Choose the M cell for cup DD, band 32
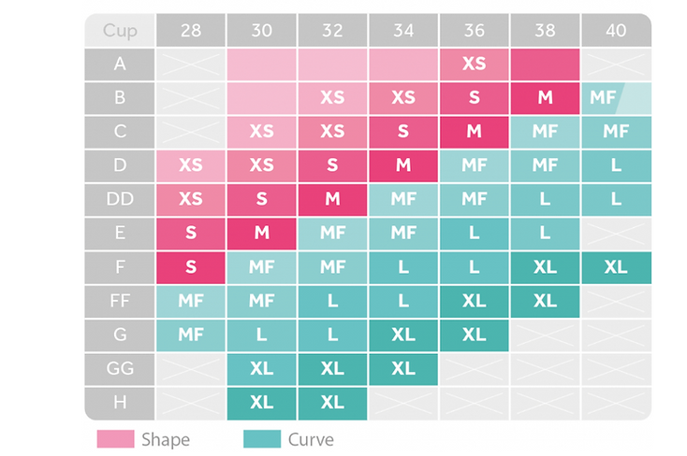 click(x=332, y=199)
